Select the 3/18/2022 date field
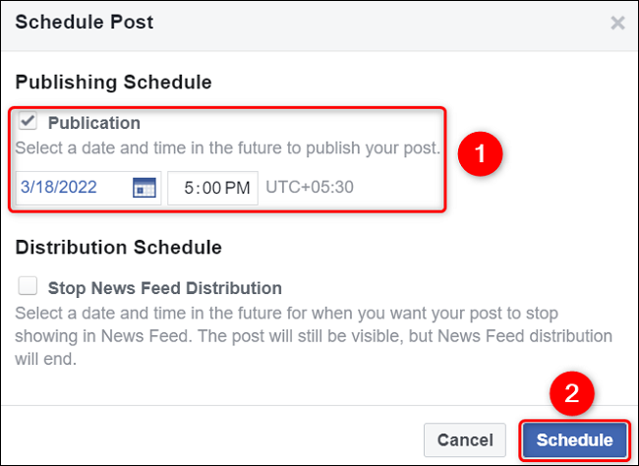The width and height of the screenshot is (639, 466). 88,188
